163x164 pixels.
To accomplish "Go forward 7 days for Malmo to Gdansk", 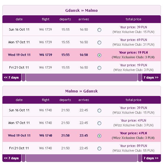I will (151, 158).
